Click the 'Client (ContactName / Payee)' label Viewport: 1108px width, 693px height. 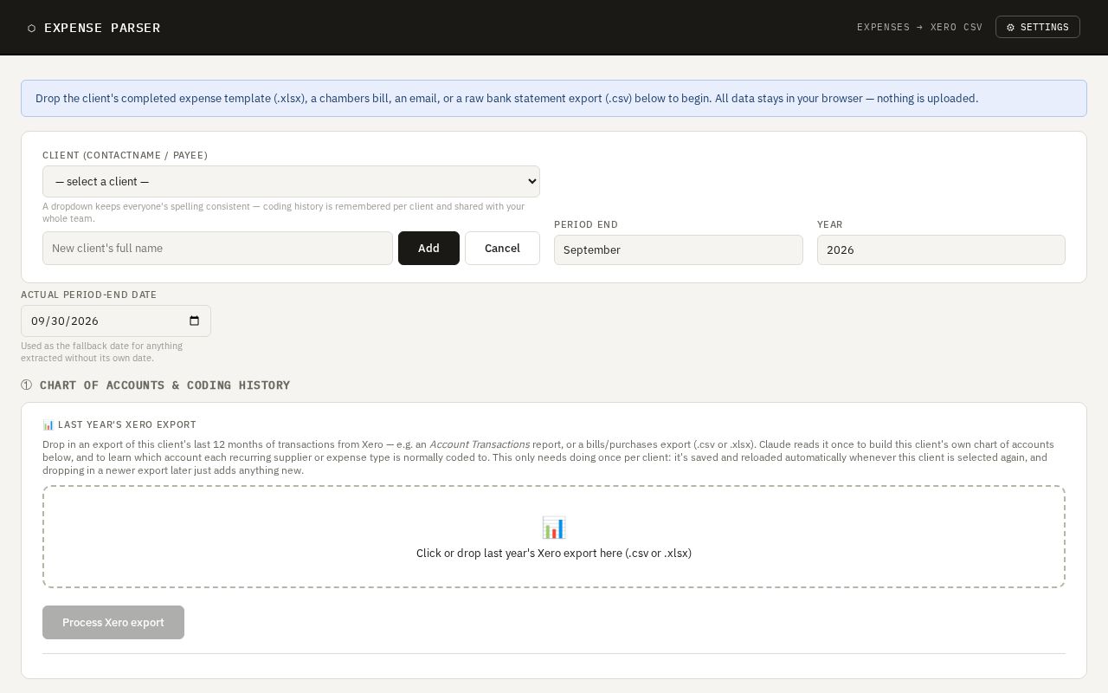click(x=125, y=155)
